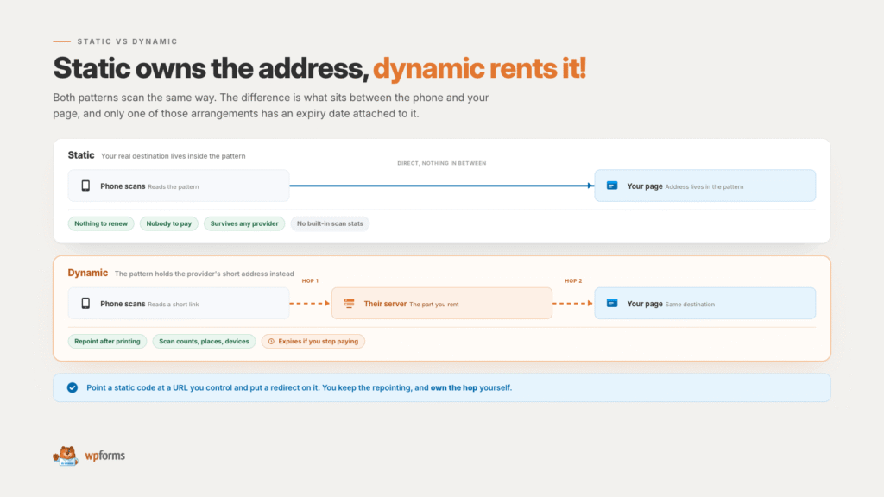Click the phone icon in the Static row
Image resolution: width=884 pixels, height=497 pixels.
[x=85, y=186]
